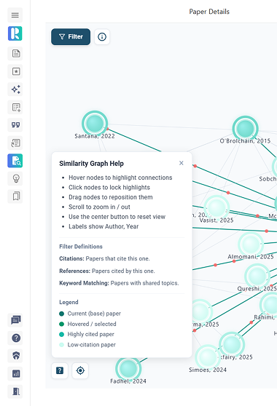Close the Similarity Graph Help panel

(182, 163)
